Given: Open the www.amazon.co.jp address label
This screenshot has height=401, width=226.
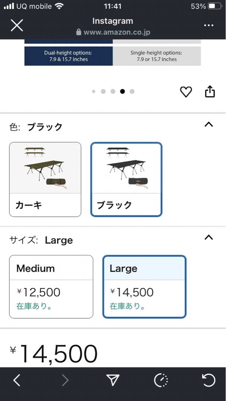Looking at the screenshot, I should [116, 32].
